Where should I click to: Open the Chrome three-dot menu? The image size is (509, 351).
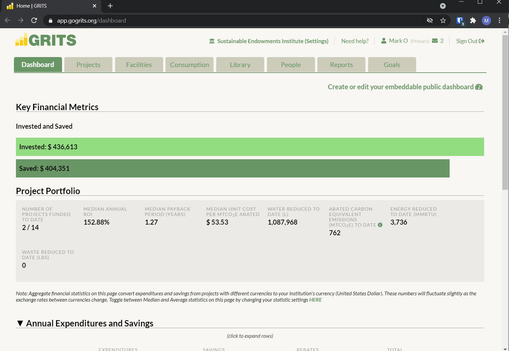499,20
